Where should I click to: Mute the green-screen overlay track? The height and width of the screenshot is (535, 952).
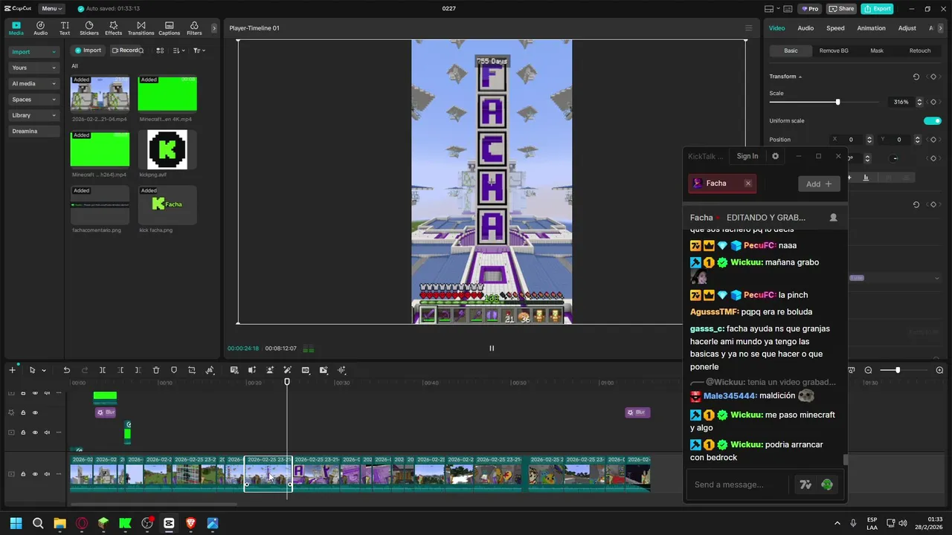[47, 432]
